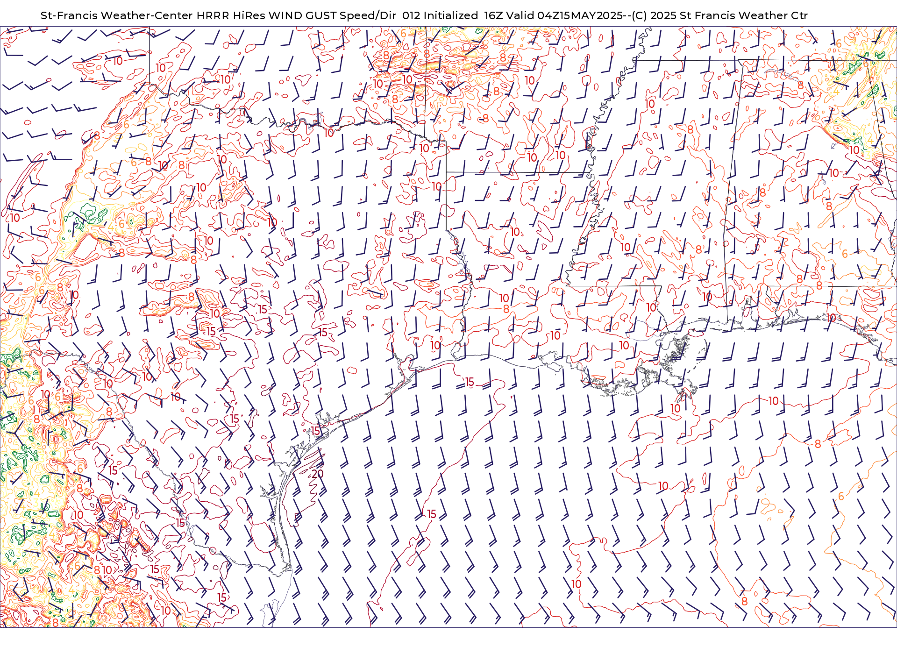
Task: Click the '(C) 2025 St Francis Weather Ctr' copyright text
Action: click(719, 15)
